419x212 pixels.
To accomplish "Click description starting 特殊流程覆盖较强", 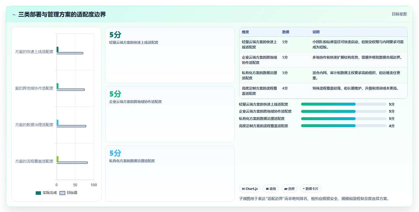I will (x=355, y=88).
